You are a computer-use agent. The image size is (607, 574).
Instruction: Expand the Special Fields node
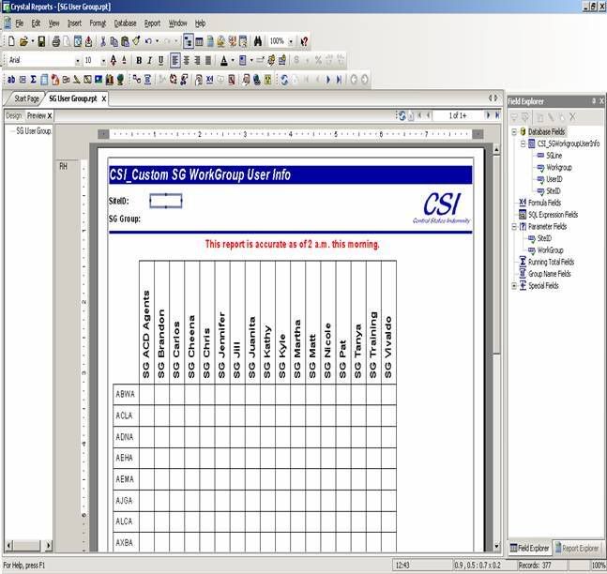point(514,286)
